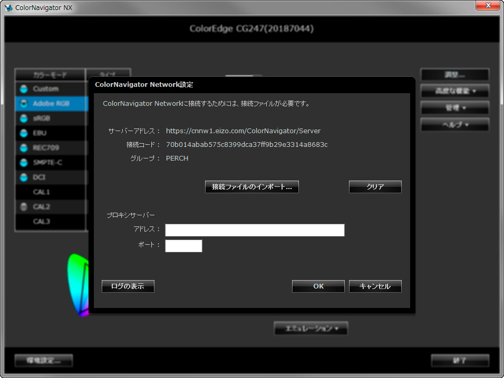Open the ヘルプ dropdown menu

pyautogui.click(x=455, y=124)
